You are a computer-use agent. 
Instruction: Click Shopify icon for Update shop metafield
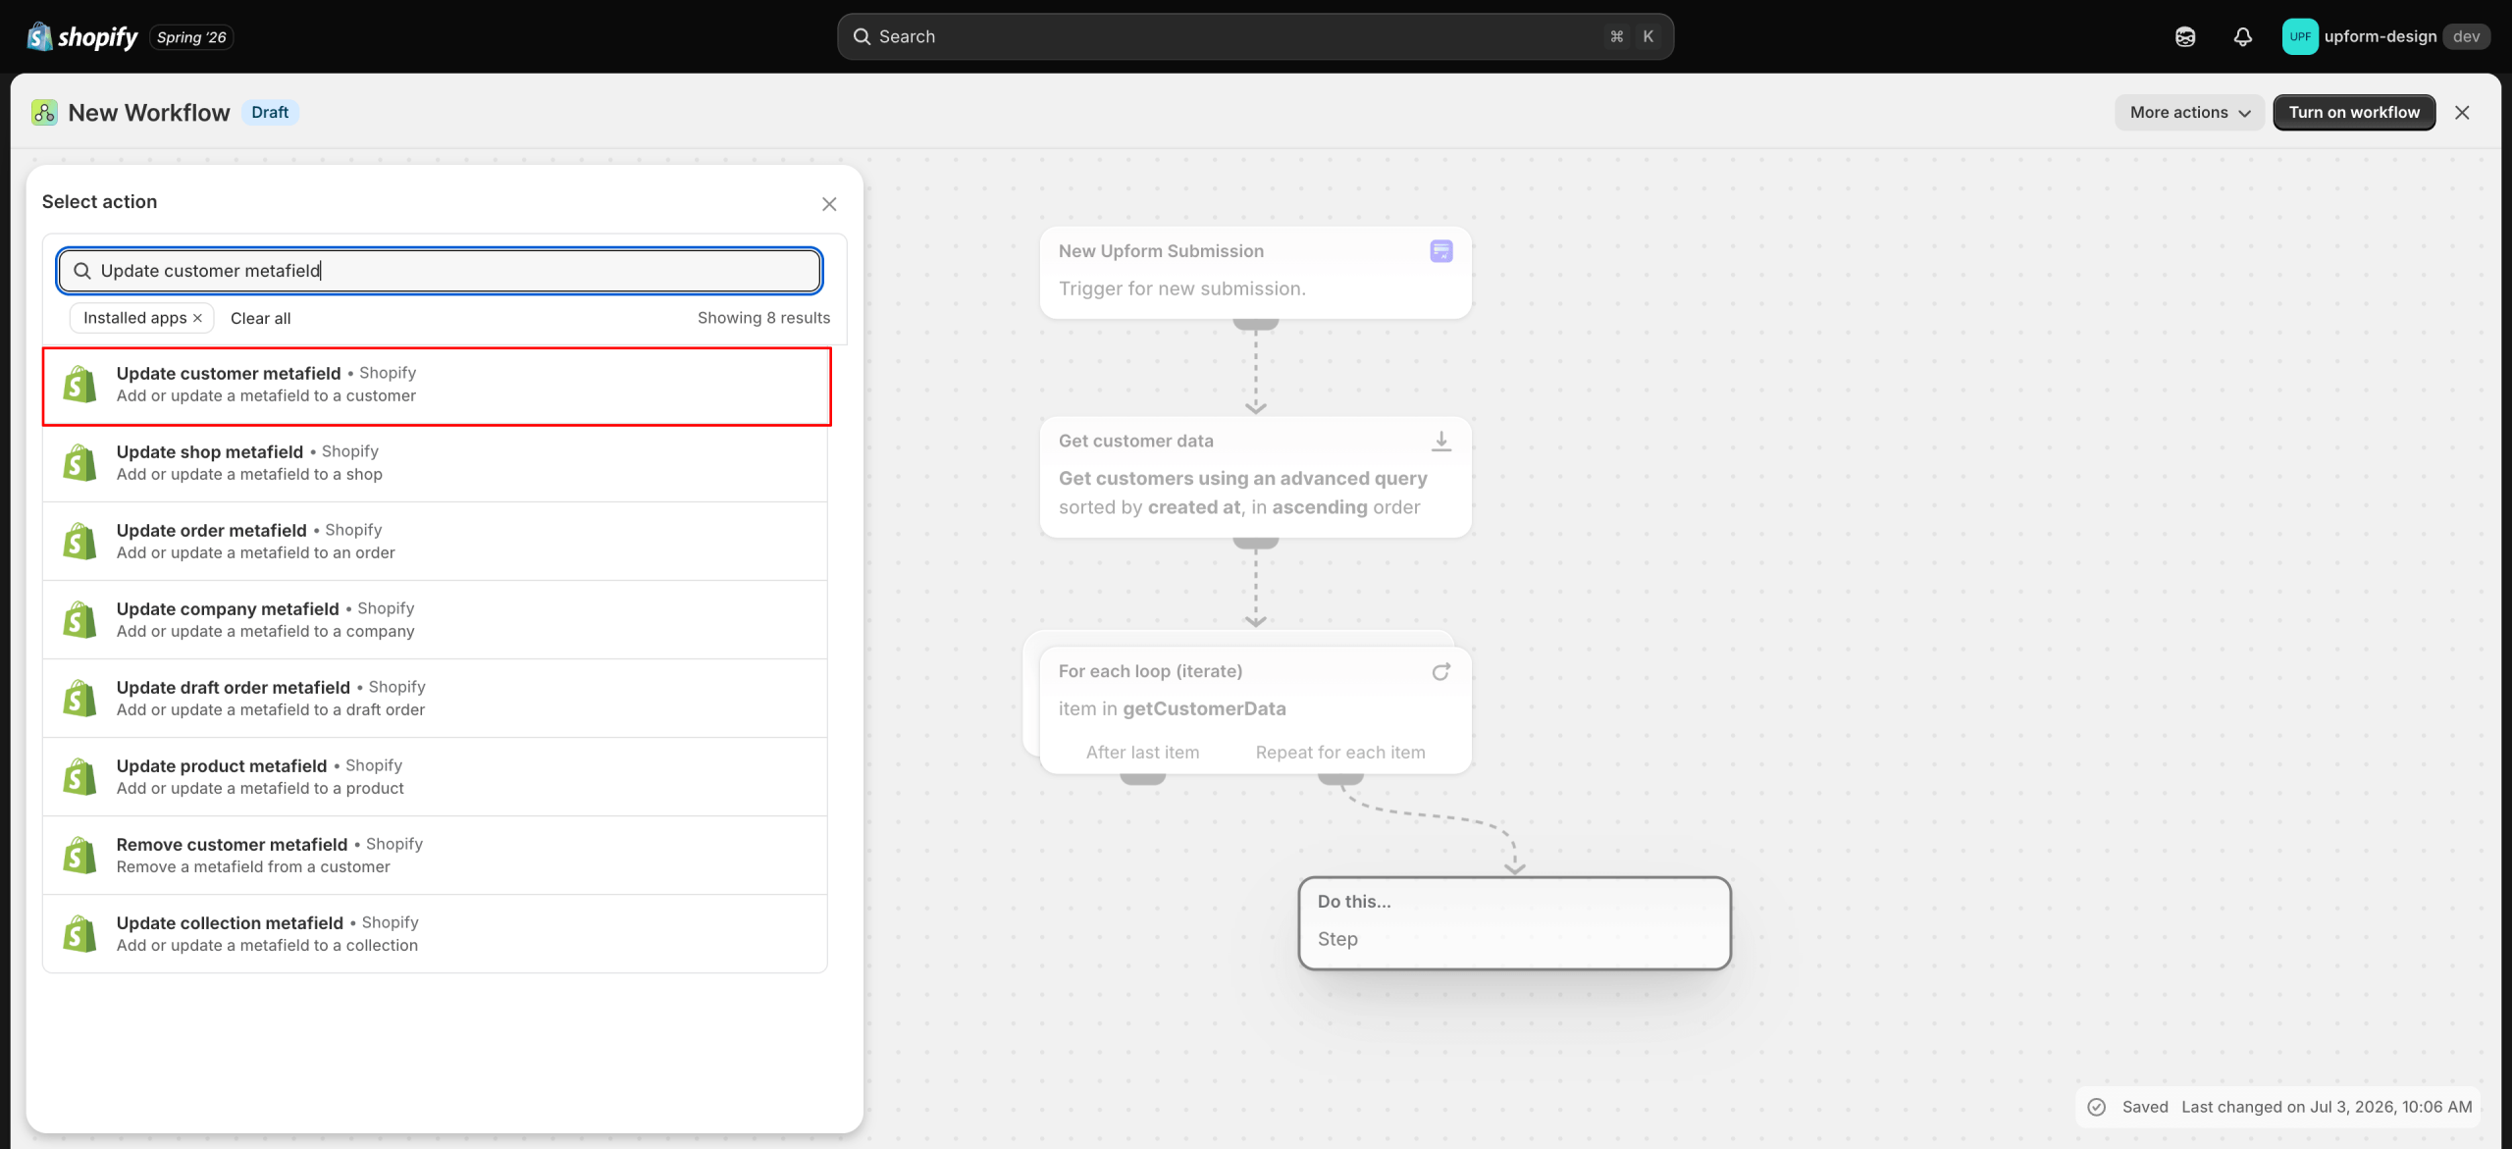pyautogui.click(x=79, y=463)
